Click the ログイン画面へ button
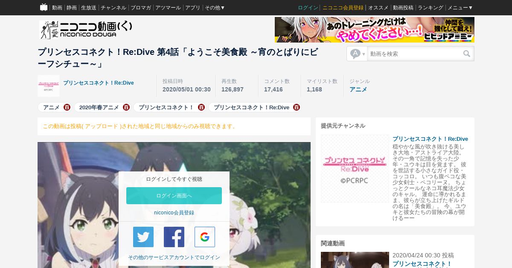Viewport: 512px width, 268px height. coord(174,196)
